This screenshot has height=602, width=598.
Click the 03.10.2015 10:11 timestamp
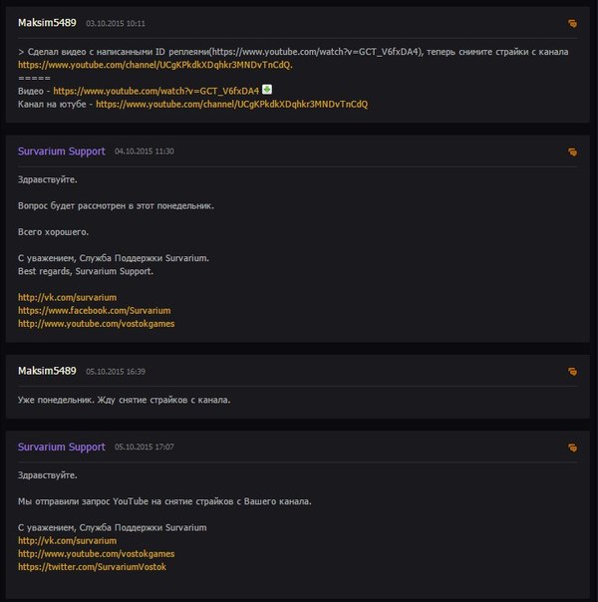(116, 23)
